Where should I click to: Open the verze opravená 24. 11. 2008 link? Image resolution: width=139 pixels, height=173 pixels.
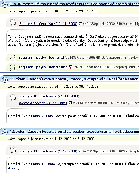click(43, 103)
